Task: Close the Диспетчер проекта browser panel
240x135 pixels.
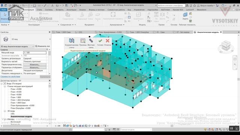Action: [x=49, y=81]
